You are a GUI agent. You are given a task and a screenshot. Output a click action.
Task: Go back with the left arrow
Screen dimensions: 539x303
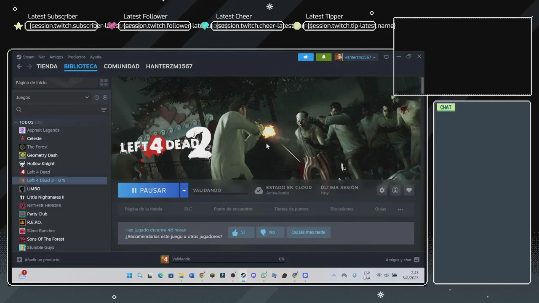(19, 66)
